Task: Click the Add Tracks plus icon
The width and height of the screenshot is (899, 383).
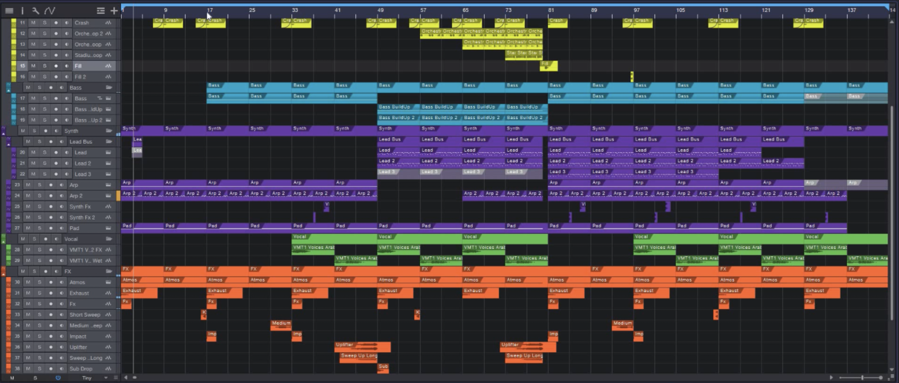Action: 114,11
